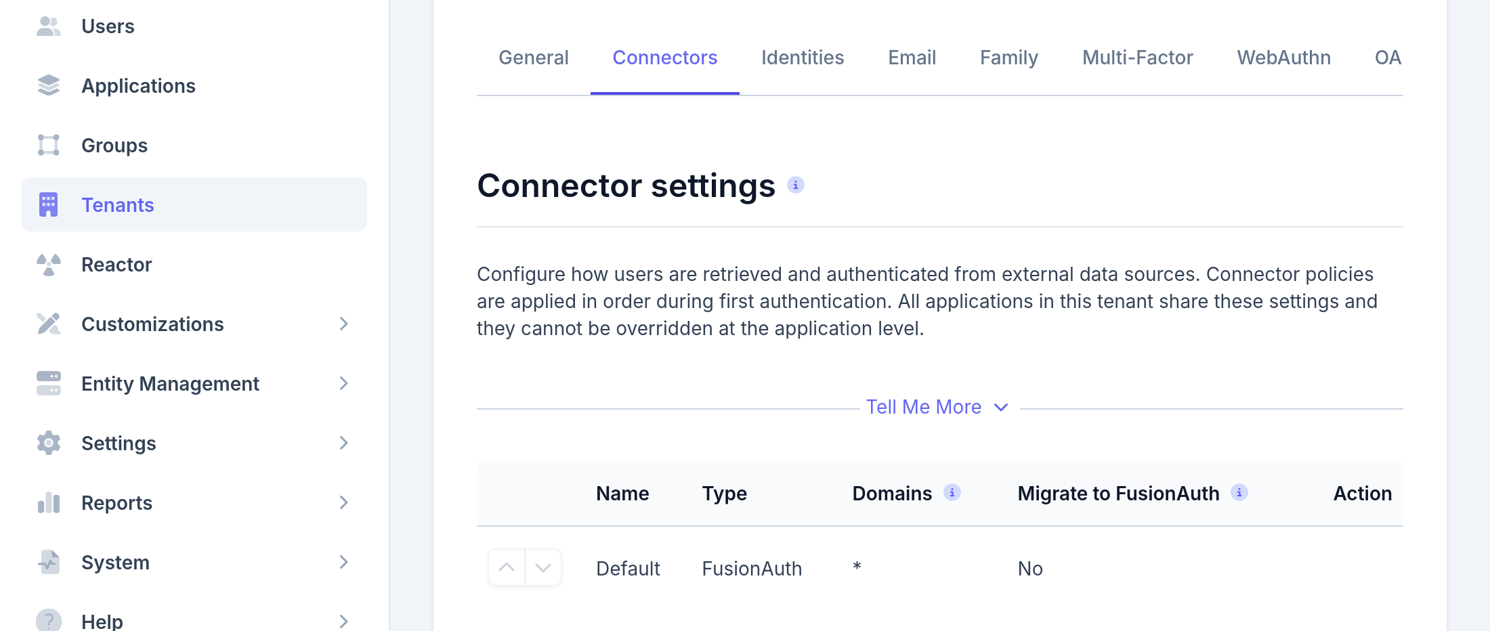Click the Settings gear icon

(x=49, y=443)
